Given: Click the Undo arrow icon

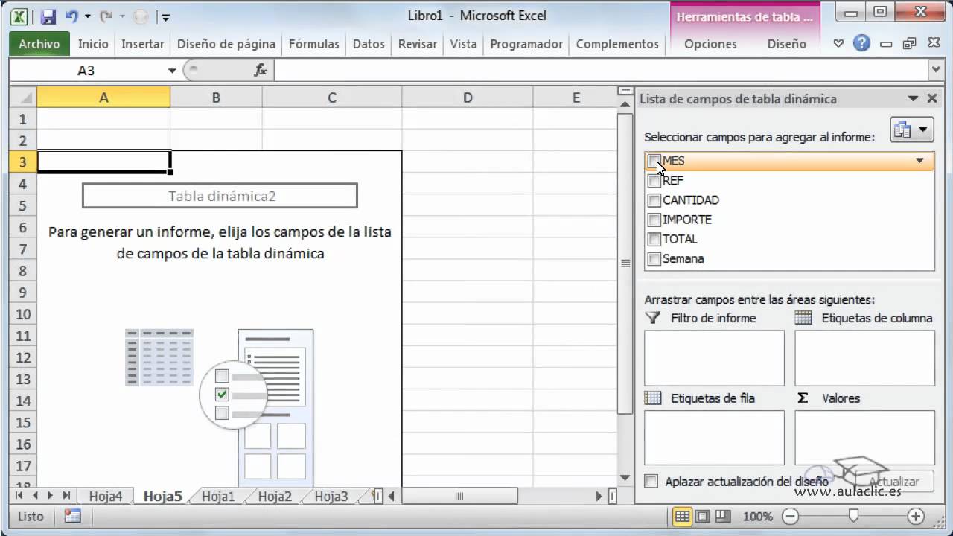Looking at the screenshot, I should pos(71,16).
